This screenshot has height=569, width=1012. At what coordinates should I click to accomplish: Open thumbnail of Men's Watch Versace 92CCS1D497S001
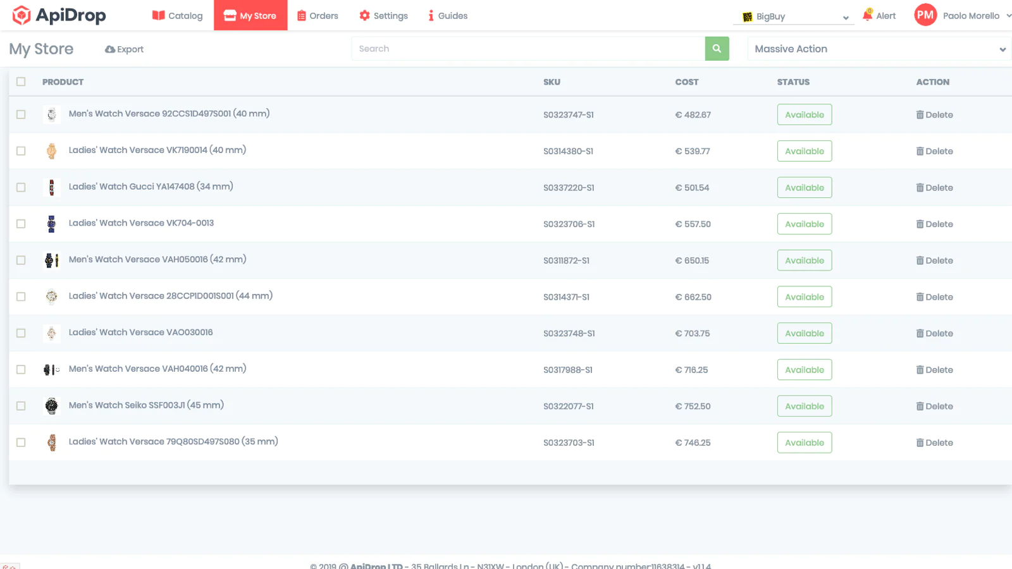coord(52,114)
